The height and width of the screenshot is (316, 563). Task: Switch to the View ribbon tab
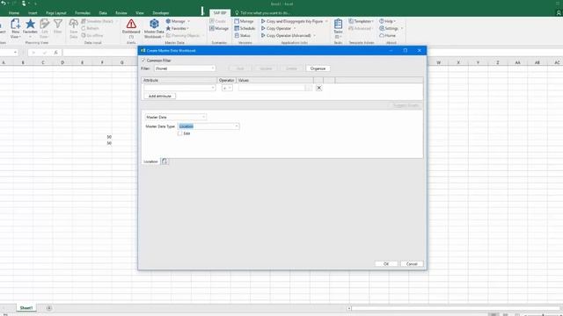pos(140,13)
